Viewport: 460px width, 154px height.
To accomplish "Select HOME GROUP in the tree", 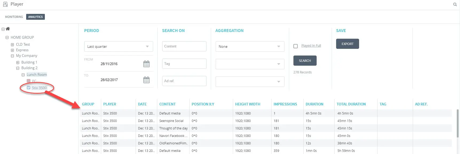I will point(22,37).
